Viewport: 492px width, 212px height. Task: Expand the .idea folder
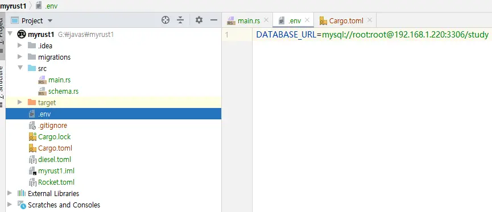tap(20, 45)
